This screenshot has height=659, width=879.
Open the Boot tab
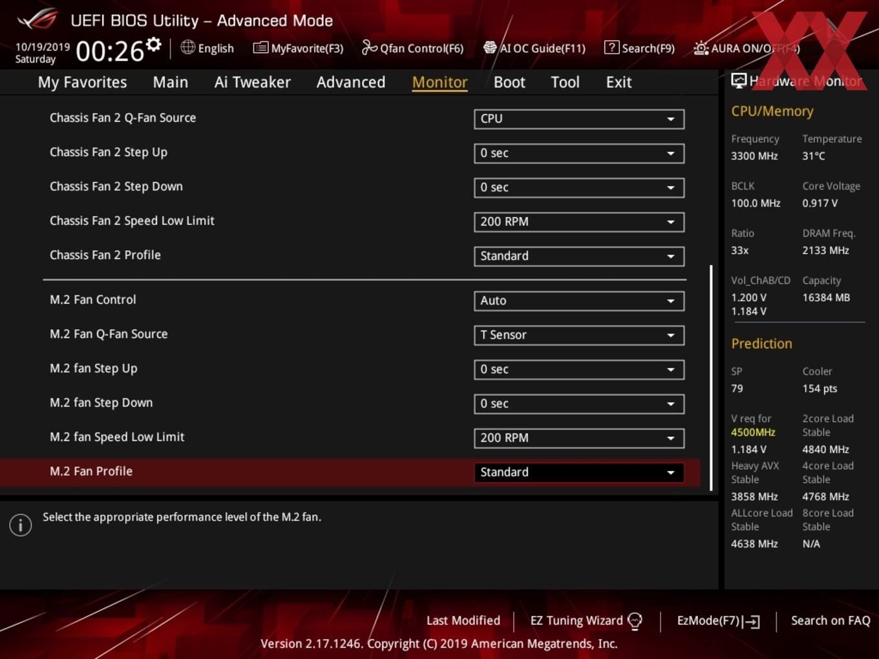[509, 82]
